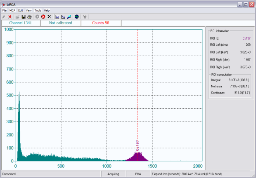Open the Tools menu
Viewport: 256px width, 178px height.
coord(38,10)
